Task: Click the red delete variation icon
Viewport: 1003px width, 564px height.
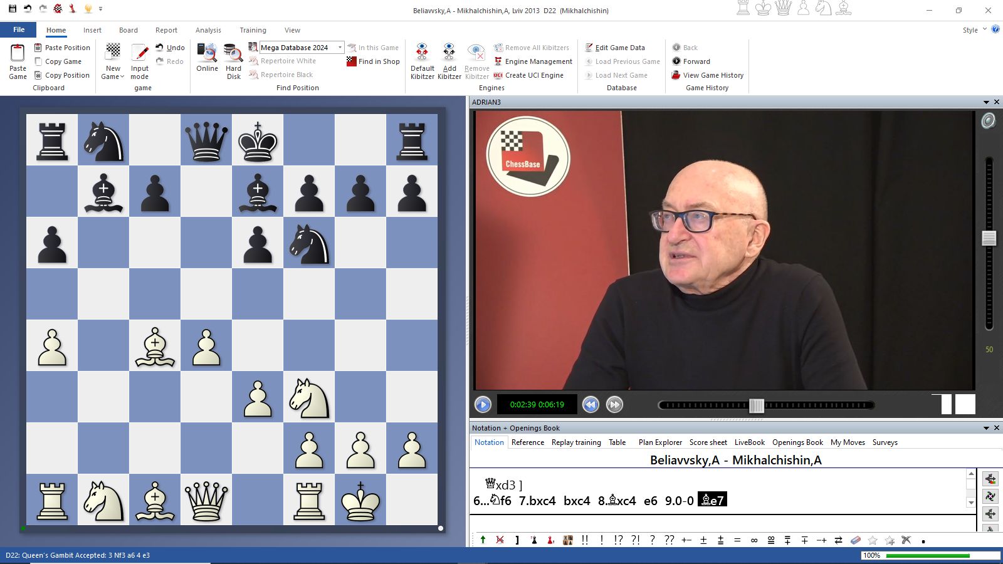Action: click(500, 540)
